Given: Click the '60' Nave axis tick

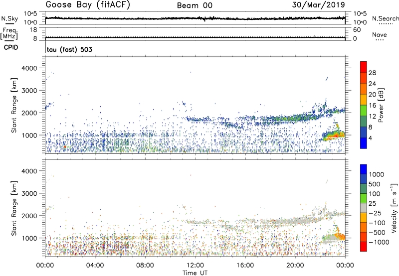Looking at the screenshot, I should [x=357, y=30].
